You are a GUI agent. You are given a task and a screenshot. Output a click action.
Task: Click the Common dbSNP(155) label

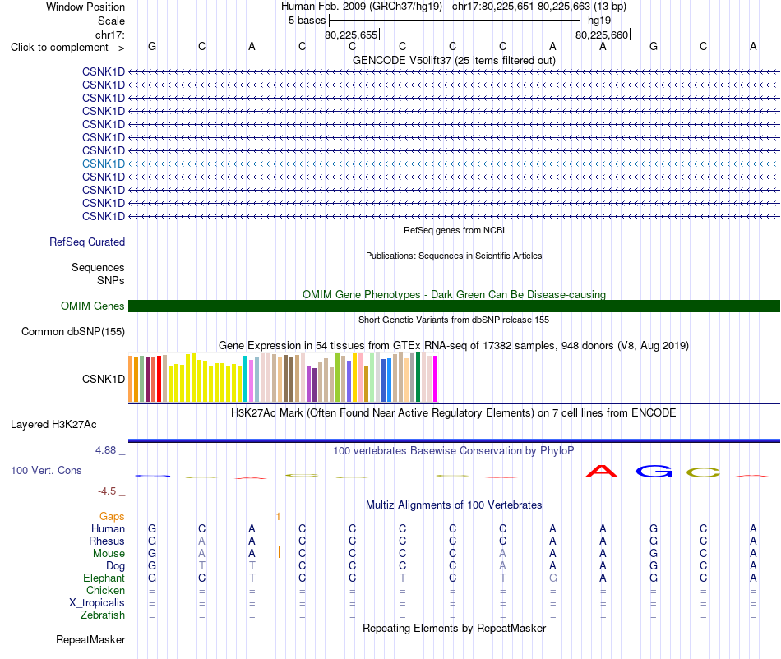(x=72, y=331)
